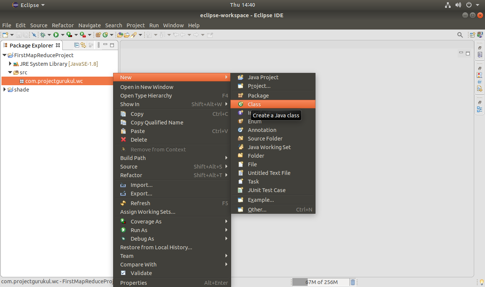This screenshot has height=287, width=485.
Task: Click Refresh in the context menu
Action: [x=172, y=203]
